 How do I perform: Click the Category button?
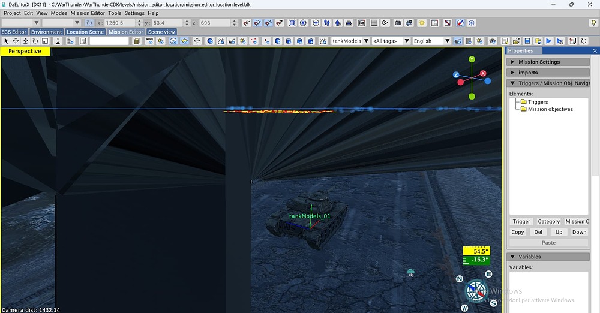[549, 221]
